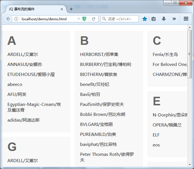Click abeeco brand
Viewport: 194px width, 169px height.
(x=15, y=84)
